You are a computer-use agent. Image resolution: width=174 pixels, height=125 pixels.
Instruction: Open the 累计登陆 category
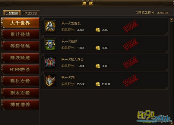click(20, 35)
